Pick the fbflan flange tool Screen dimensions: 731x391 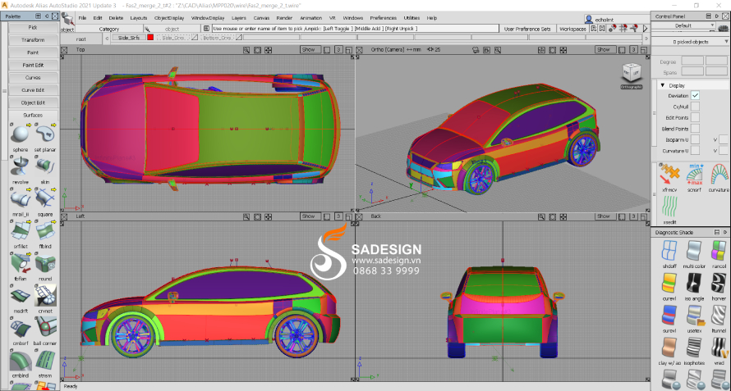click(x=20, y=263)
